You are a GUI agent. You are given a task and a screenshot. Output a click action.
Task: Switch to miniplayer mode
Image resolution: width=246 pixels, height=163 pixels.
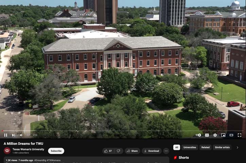tap(223, 135)
